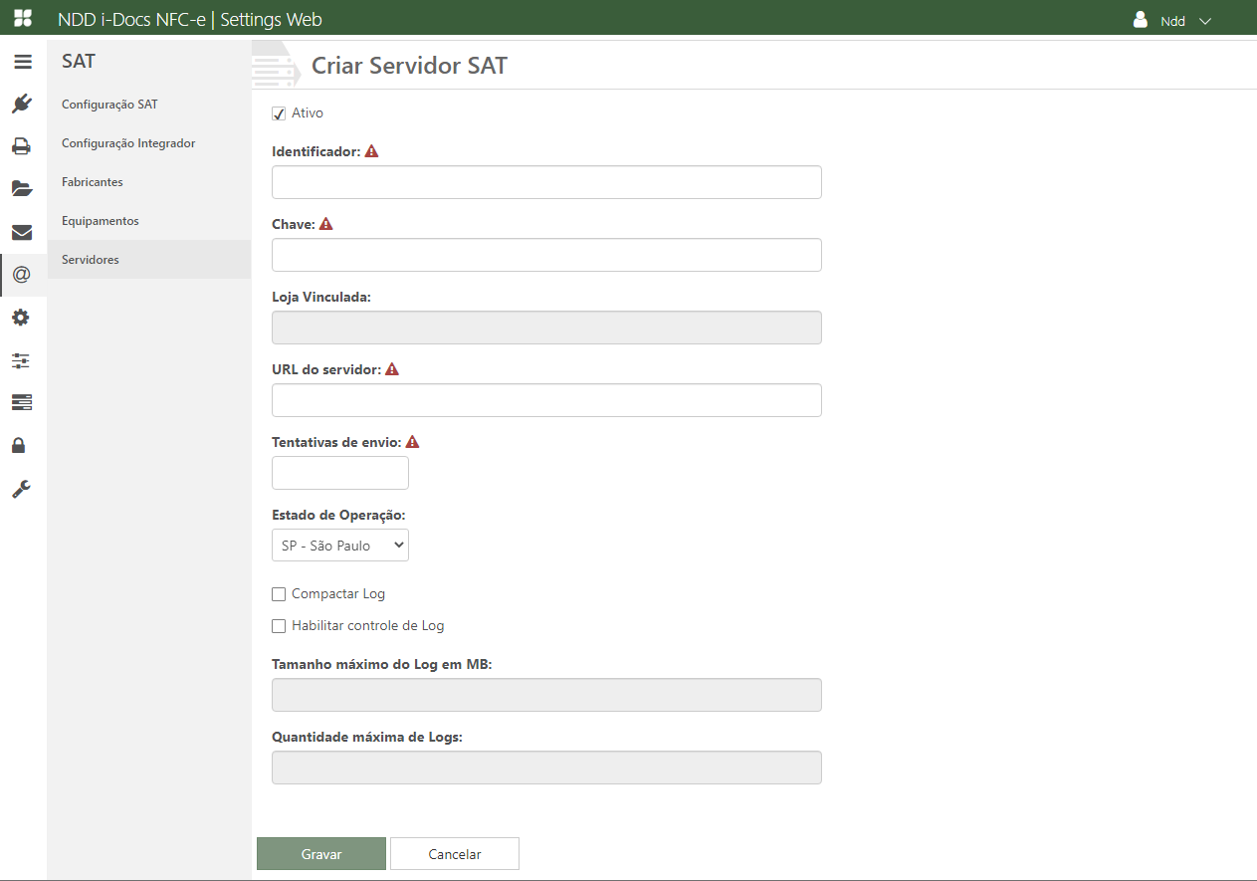Uncheck the Ativo checkbox

click(279, 113)
